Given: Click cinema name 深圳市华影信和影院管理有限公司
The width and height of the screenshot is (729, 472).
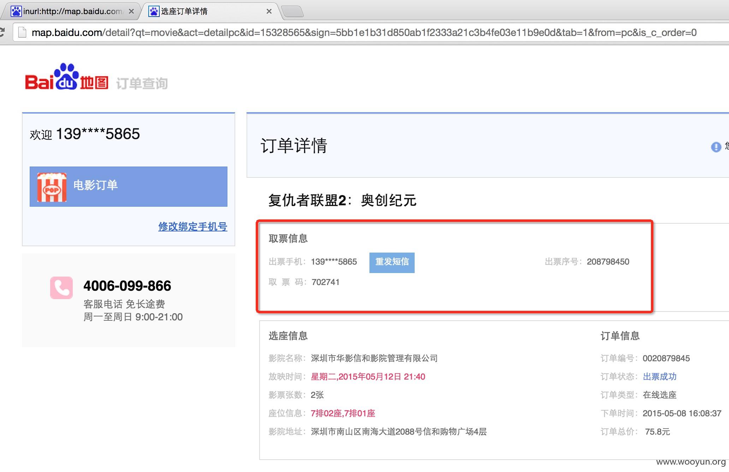Looking at the screenshot, I should (374, 358).
